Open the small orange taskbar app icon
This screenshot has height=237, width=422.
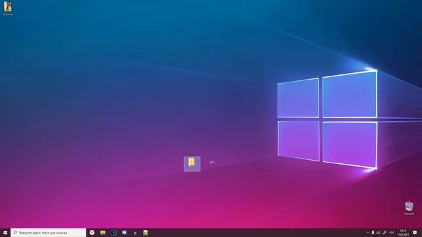[x=135, y=233]
